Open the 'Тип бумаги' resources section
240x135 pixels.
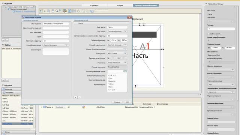[11, 93]
